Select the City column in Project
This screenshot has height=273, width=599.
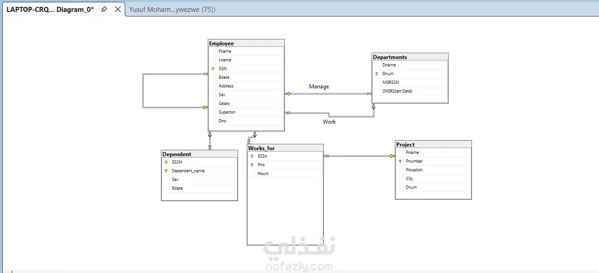[433, 179]
